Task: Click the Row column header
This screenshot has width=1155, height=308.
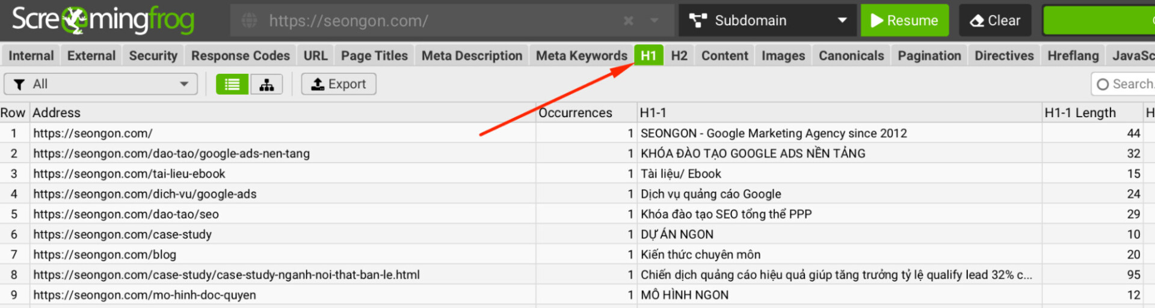Action: (14, 113)
